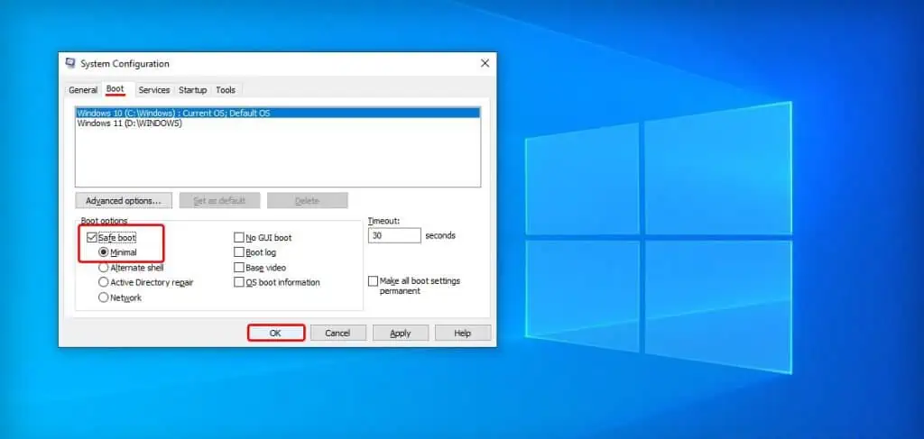Go to the Startup tab
924x439 pixels.
tap(192, 90)
